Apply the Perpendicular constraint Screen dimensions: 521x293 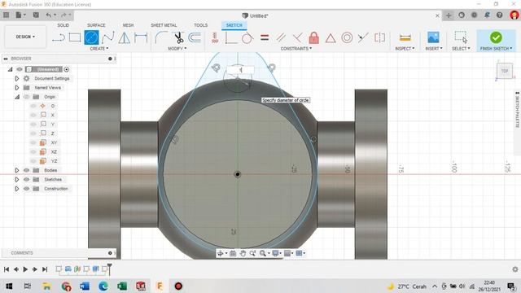pyautogui.click(x=297, y=37)
